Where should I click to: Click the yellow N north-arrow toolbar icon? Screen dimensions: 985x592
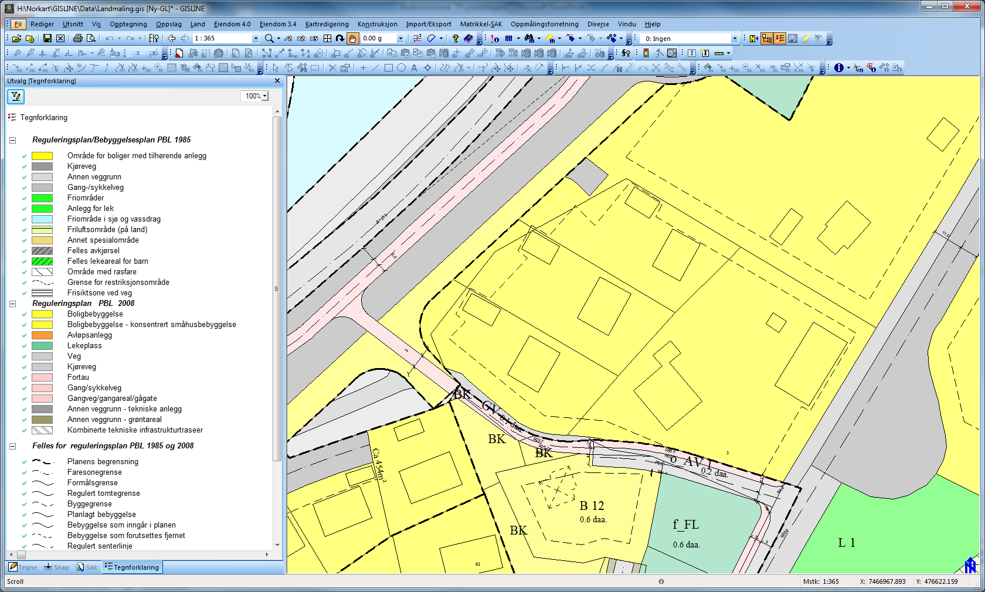point(753,38)
